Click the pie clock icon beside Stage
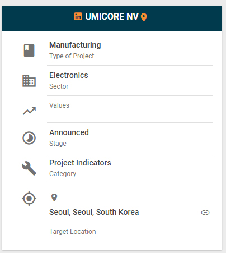The height and width of the screenshot is (253, 226). pyautogui.click(x=29, y=138)
